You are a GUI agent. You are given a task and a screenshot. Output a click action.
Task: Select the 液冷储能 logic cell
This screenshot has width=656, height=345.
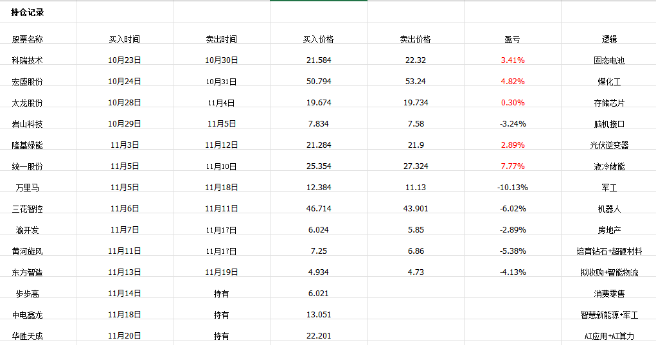[609, 166]
